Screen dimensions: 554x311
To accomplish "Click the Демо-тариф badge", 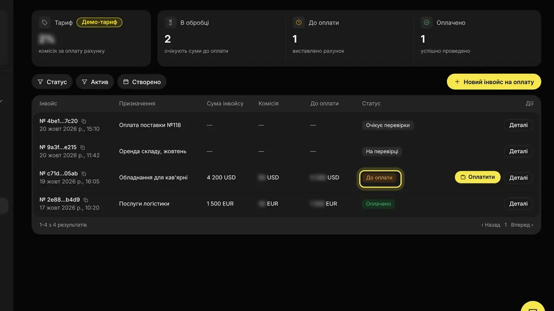I will [x=100, y=22].
